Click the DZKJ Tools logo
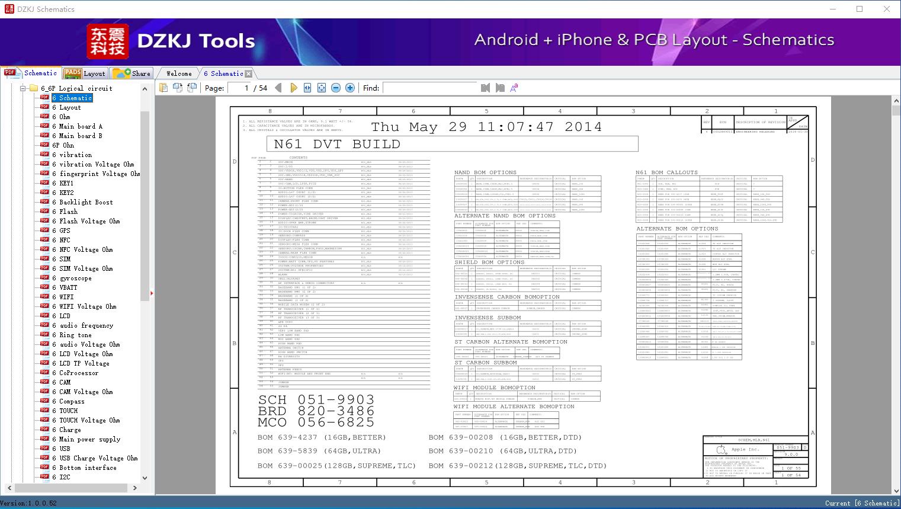The height and width of the screenshot is (509, 901). tap(172, 41)
